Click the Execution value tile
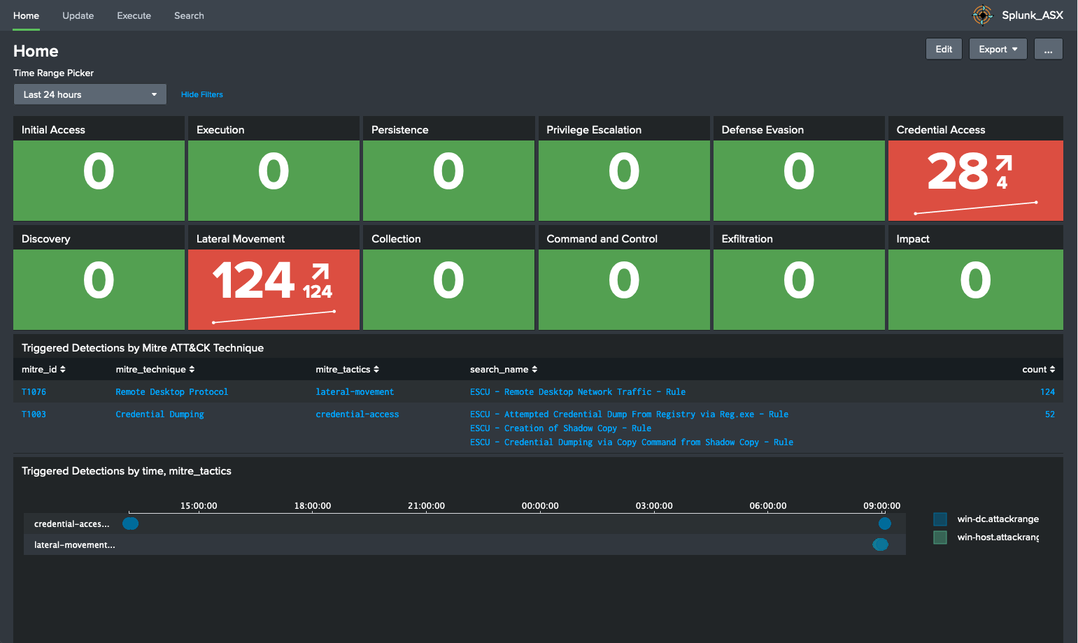The image size is (1078, 643). [274, 180]
